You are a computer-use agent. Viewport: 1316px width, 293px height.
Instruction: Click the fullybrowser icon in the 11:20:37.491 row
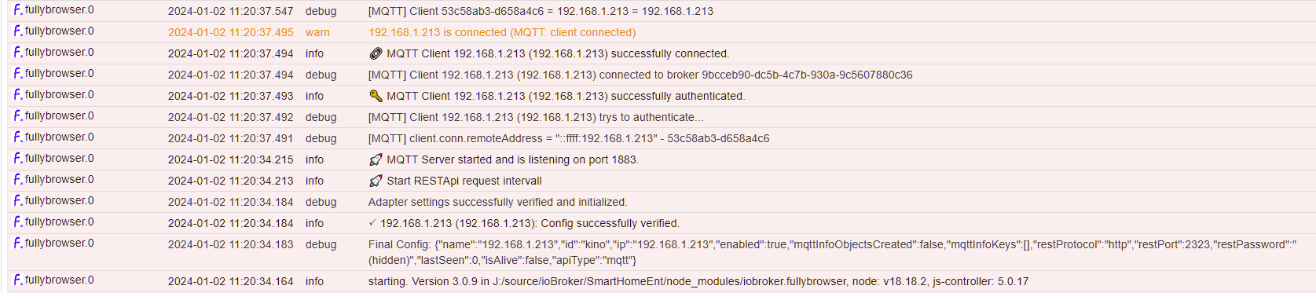pyautogui.click(x=17, y=137)
